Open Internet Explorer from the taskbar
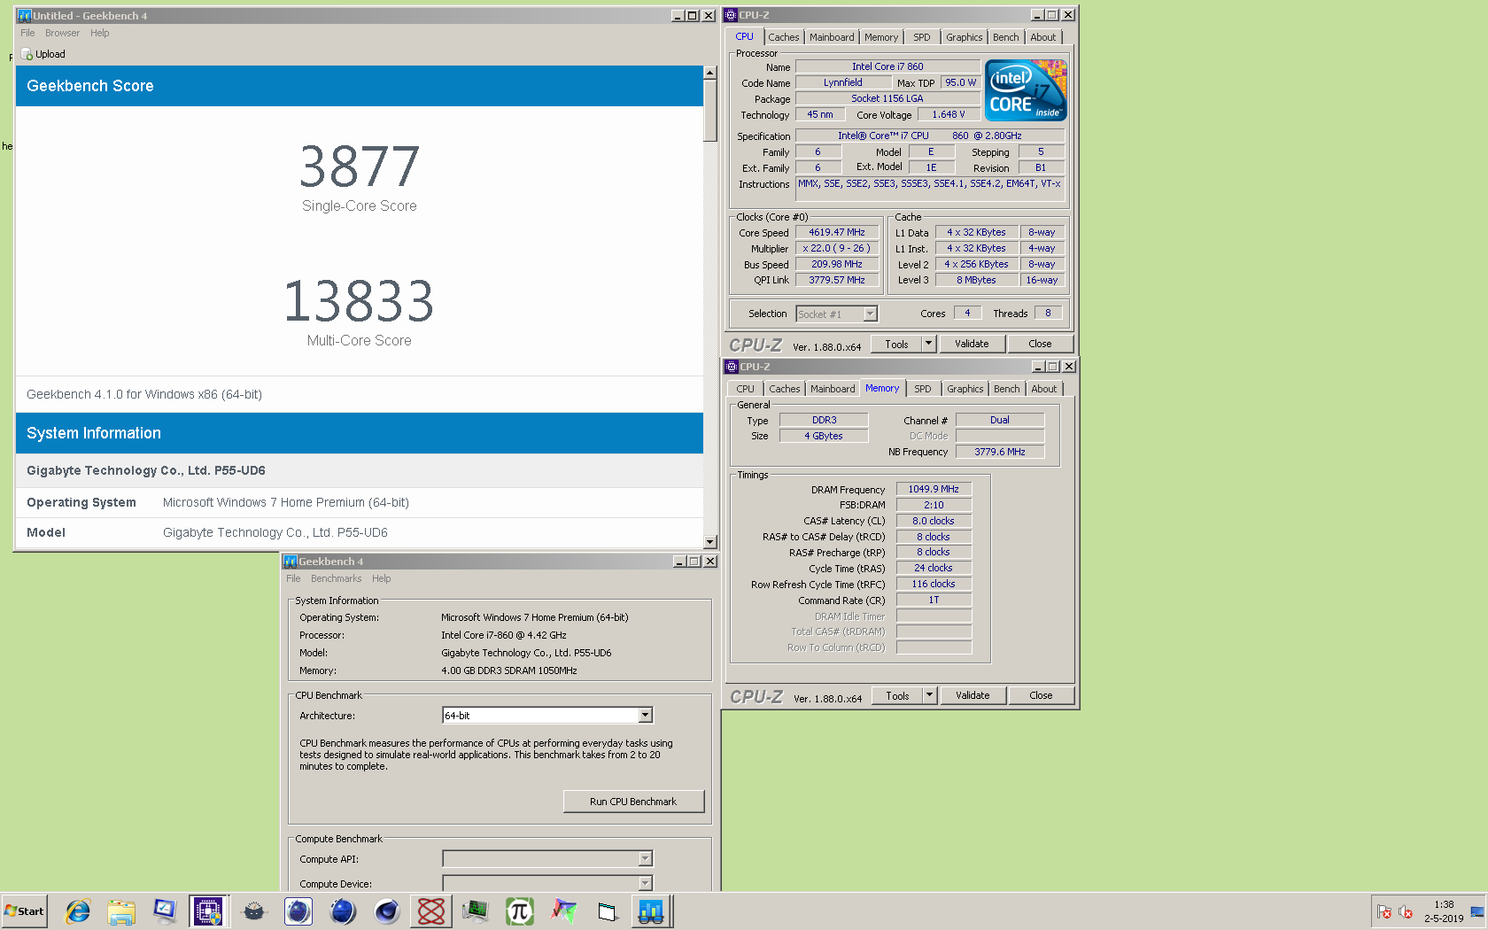 (78, 911)
